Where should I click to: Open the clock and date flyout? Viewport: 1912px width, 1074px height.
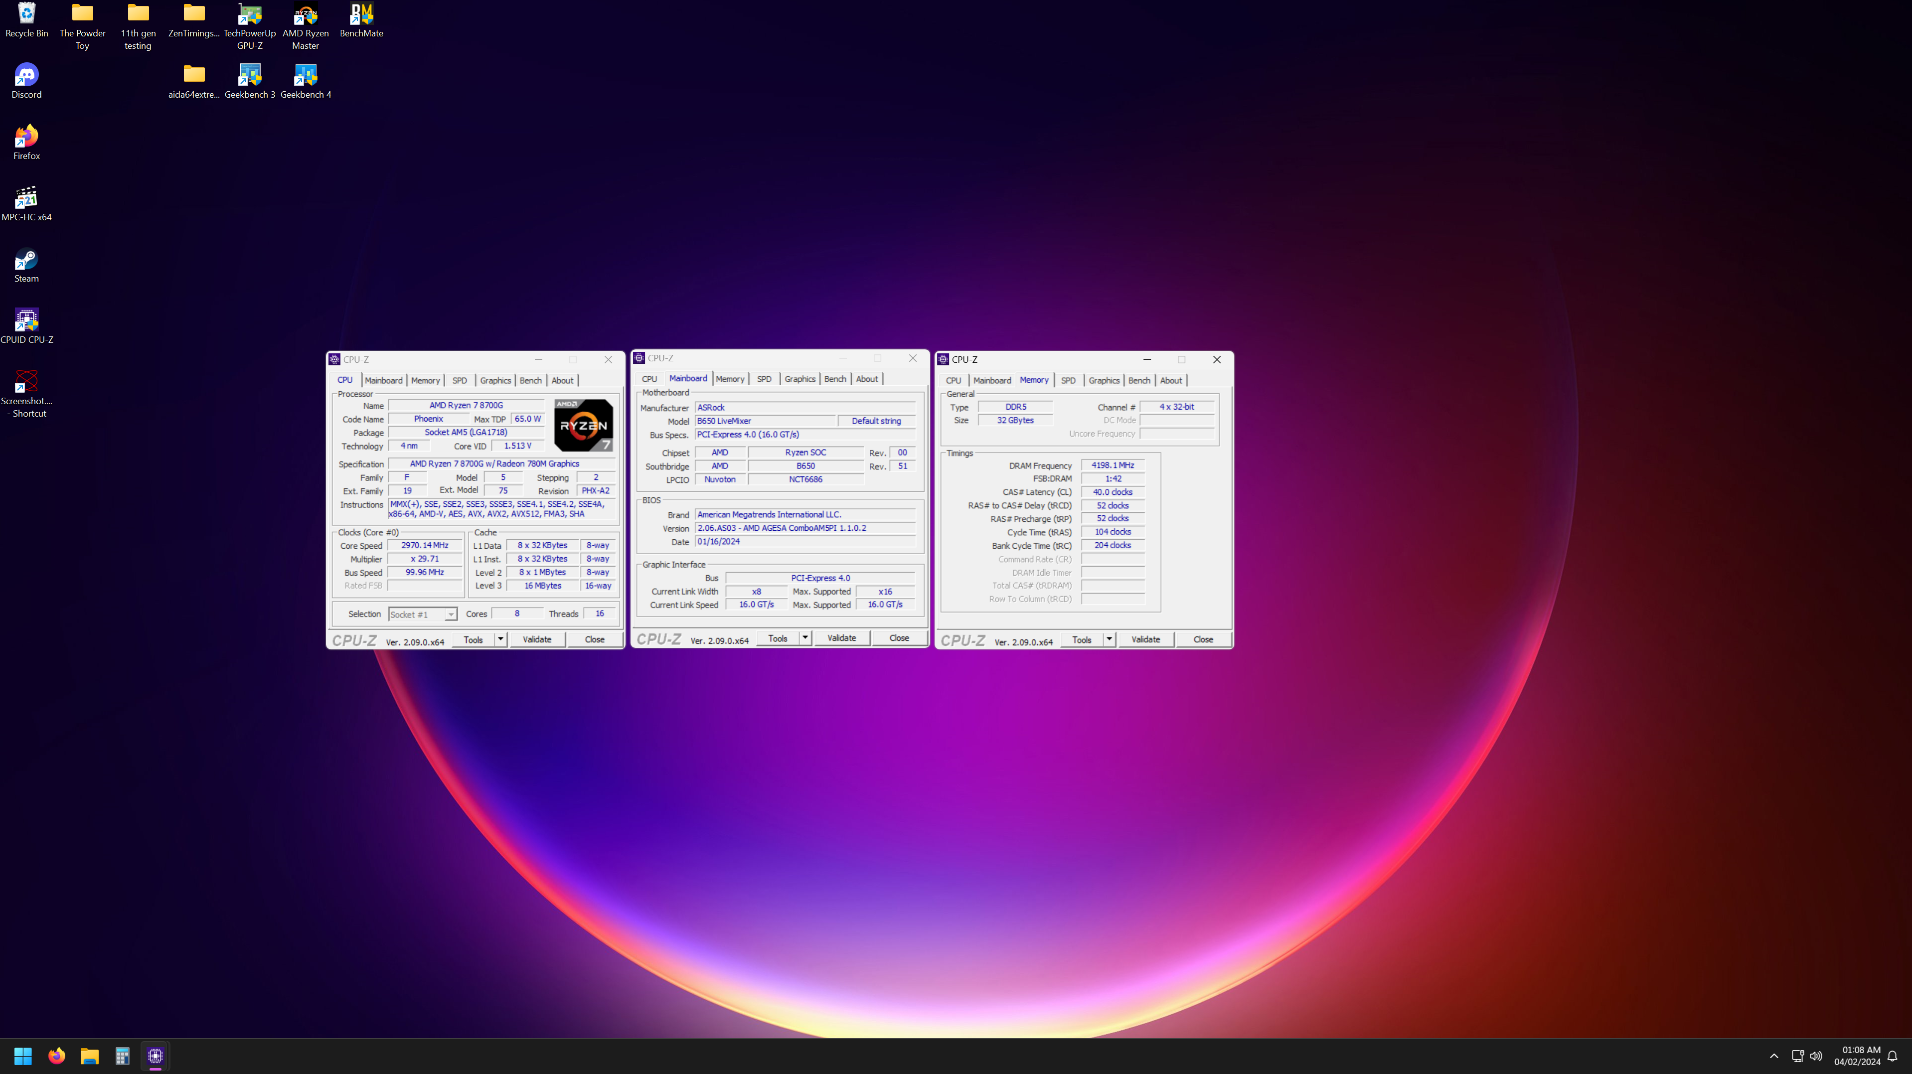[x=1857, y=1056]
